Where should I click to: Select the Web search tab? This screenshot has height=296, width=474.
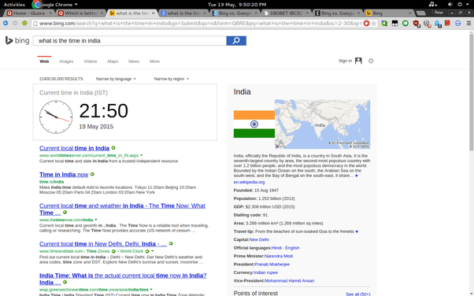point(44,61)
